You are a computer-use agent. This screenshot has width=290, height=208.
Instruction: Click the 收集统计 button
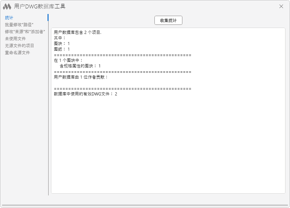tap(168, 20)
